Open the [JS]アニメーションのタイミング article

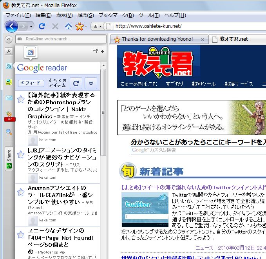coord(62,158)
